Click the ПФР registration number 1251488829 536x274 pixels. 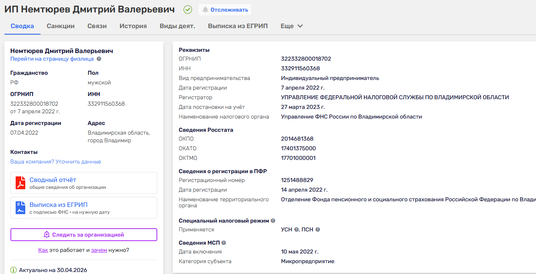coord(297,180)
